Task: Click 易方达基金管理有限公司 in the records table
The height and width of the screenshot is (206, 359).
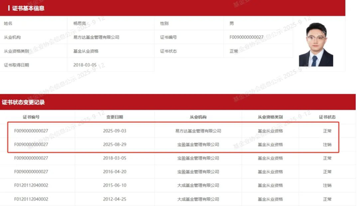Action: (x=198, y=131)
